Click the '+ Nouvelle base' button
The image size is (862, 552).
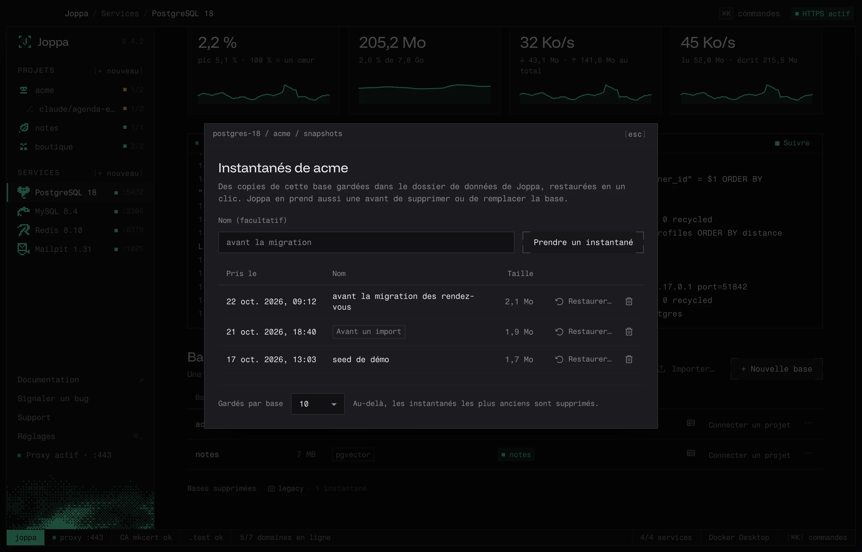pyautogui.click(x=777, y=369)
